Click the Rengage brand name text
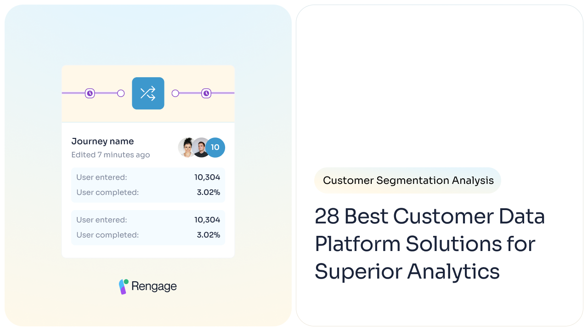The height and width of the screenshot is (331, 588). [x=154, y=286]
